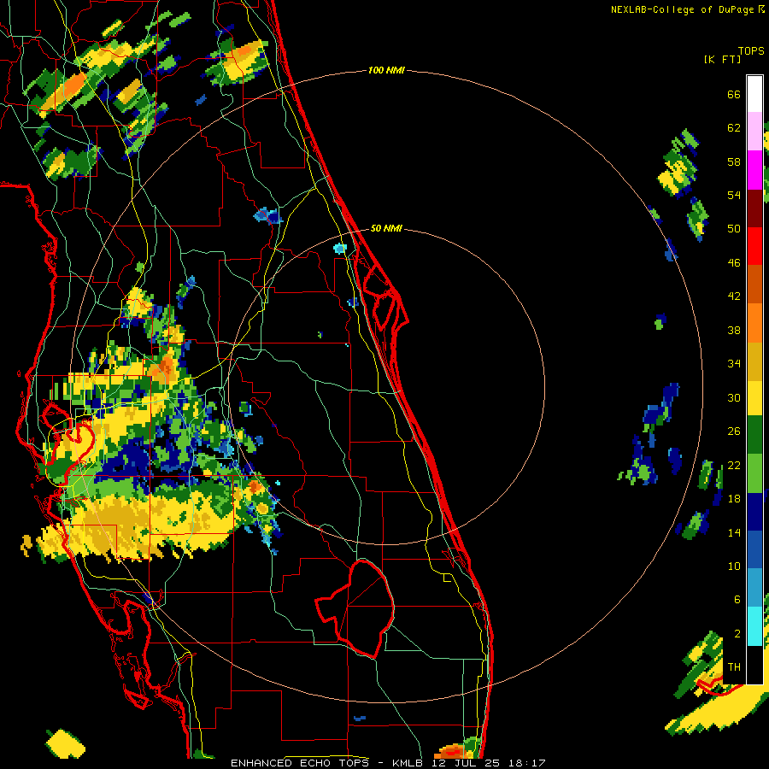Click the 62 value on legend

tap(734, 128)
